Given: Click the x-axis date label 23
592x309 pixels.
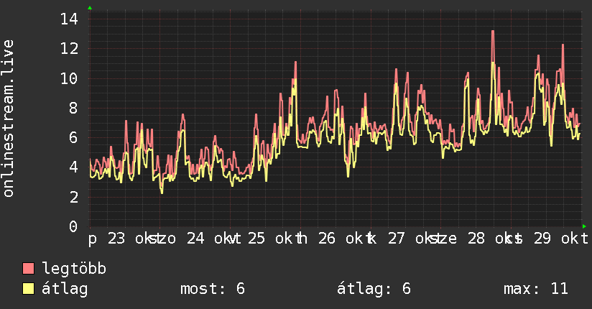Looking at the screenshot, I should (116, 239).
